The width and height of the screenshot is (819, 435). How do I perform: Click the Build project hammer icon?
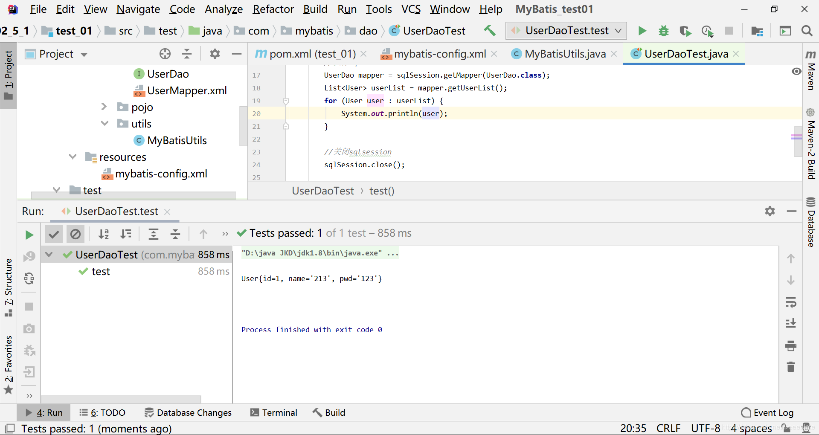pos(490,31)
